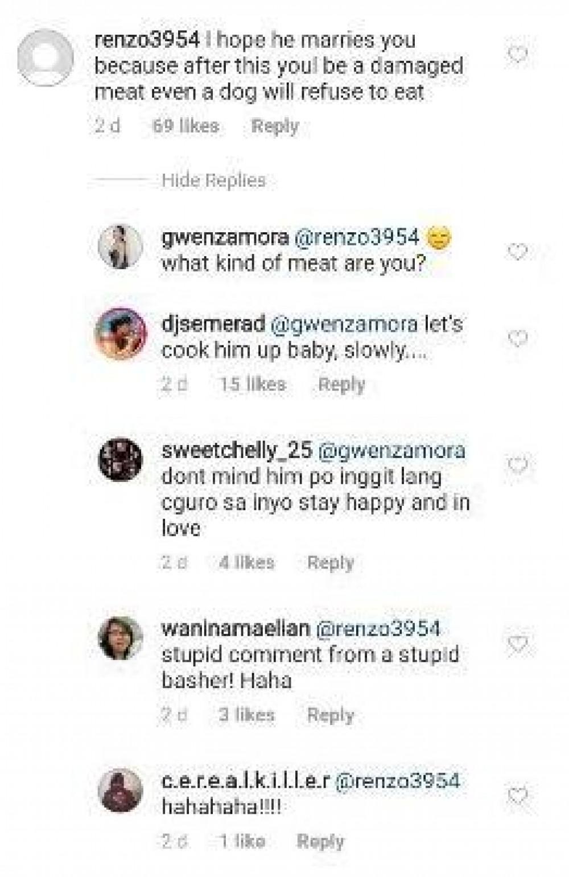Viewport: 569px width, 877px height.
Task: Visit the waninamaellan profile via username
Action: pos(236,629)
